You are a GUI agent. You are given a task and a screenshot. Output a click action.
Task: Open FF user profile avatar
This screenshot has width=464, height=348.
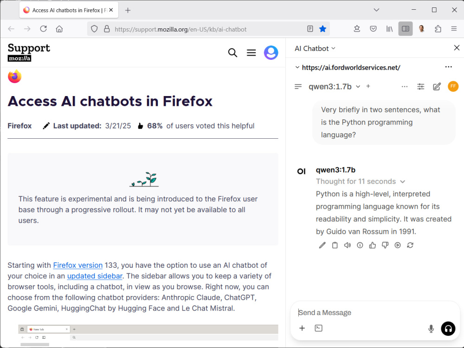453,86
